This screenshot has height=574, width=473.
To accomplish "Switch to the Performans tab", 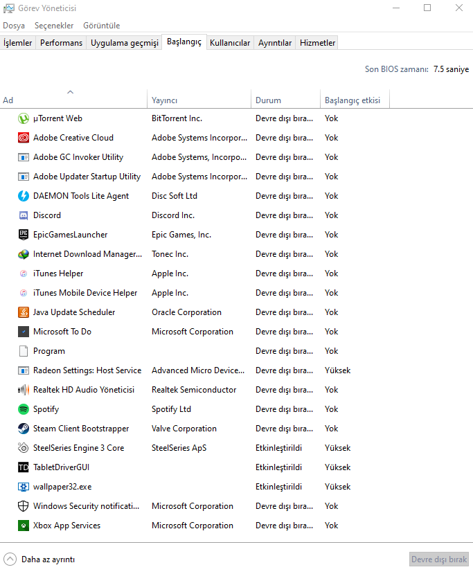I will coord(61,43).
